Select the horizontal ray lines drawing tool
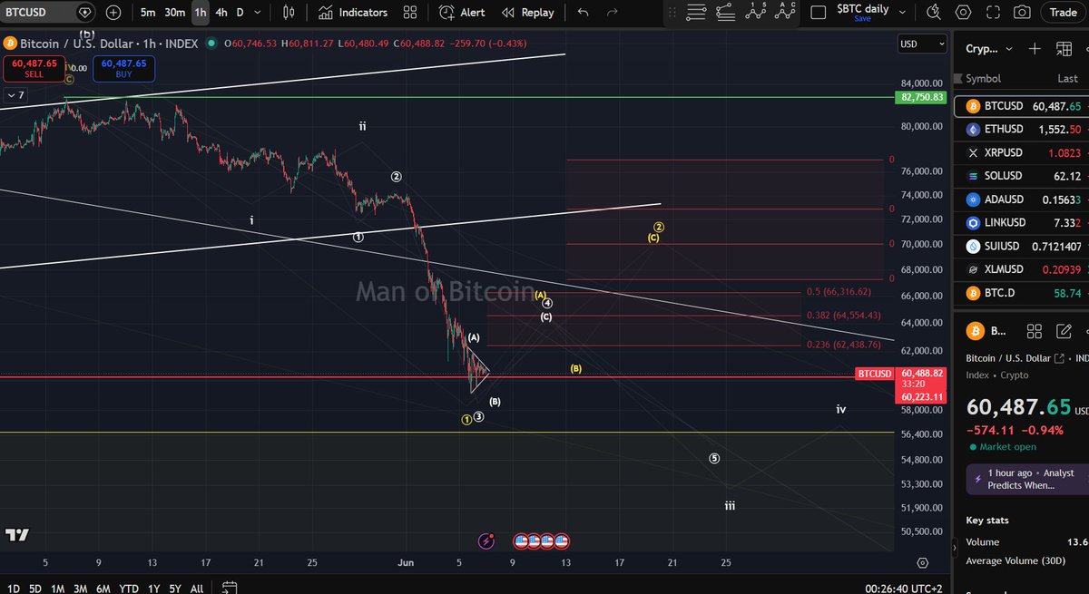This screenshot has width=1089, height=594. (x=696, y=13)
